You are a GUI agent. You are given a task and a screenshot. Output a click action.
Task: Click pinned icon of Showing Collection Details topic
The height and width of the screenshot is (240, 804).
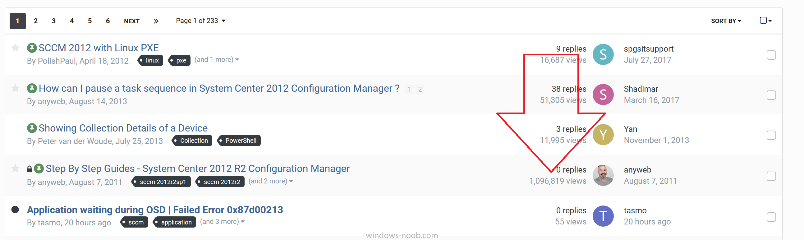(32, 128)
